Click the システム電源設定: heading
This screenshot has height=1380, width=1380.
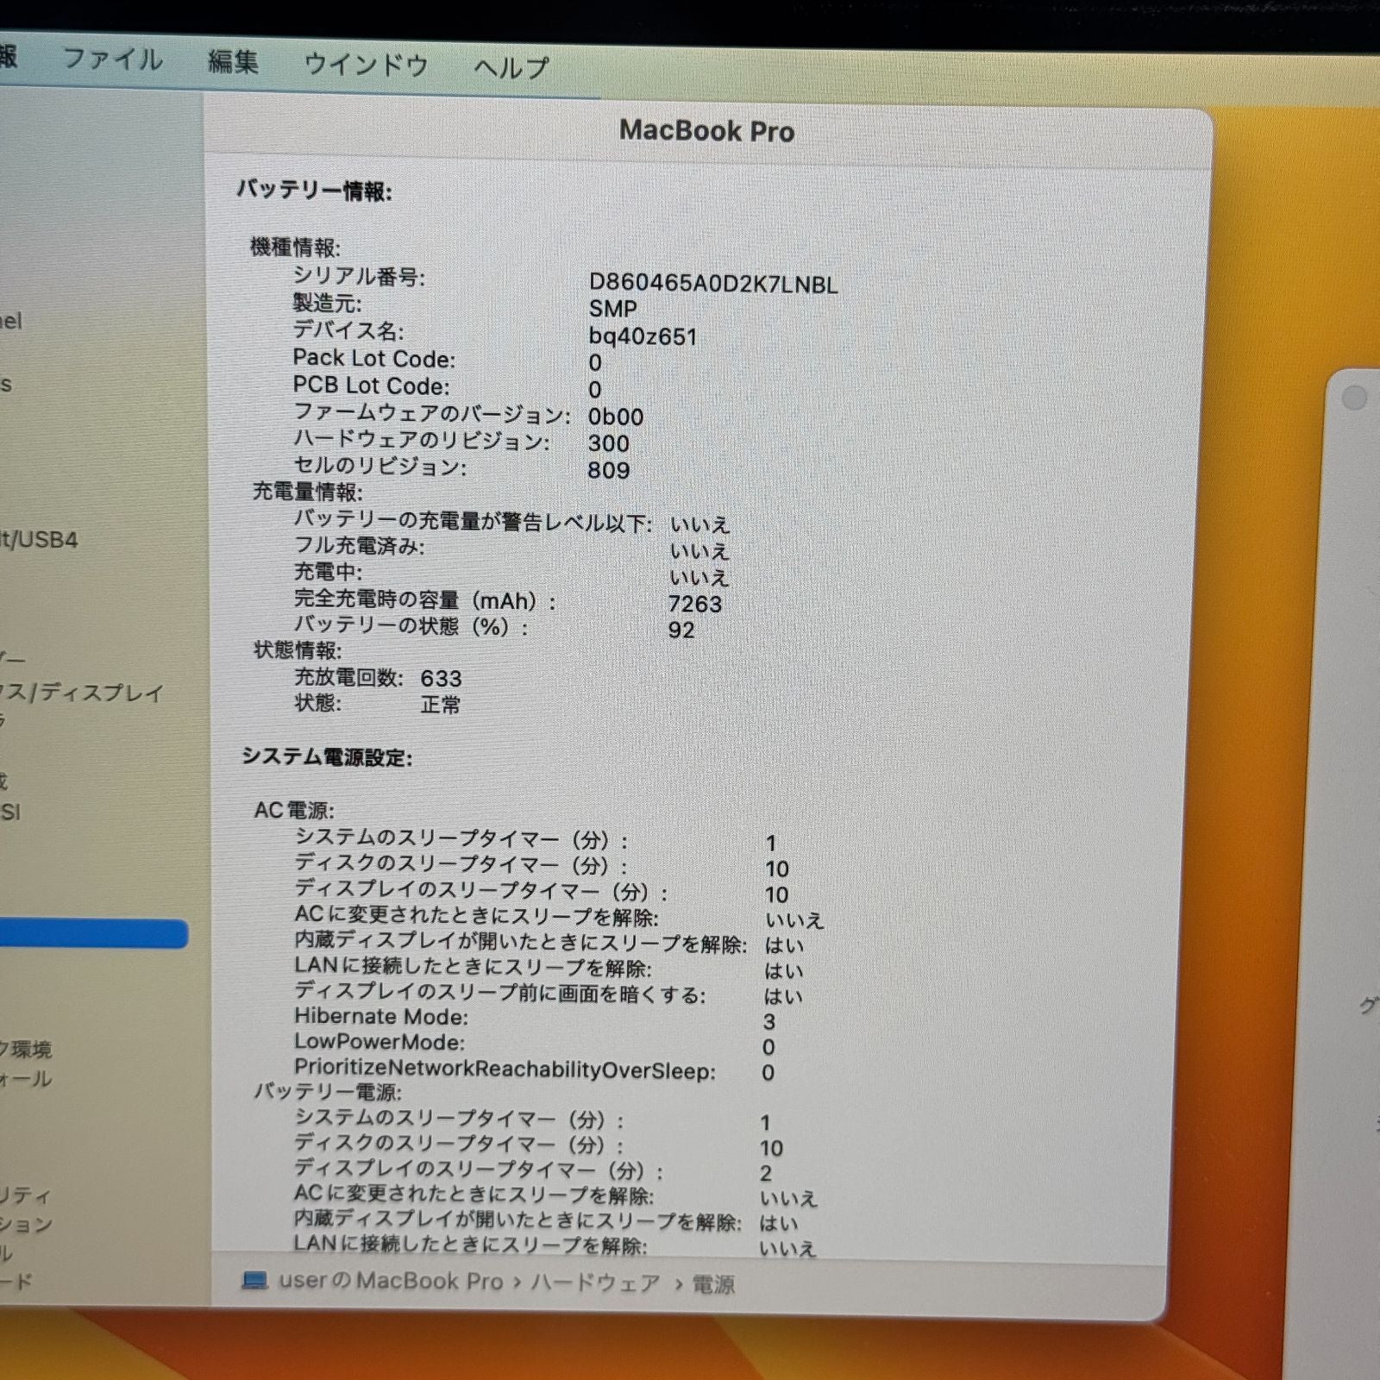327,757
